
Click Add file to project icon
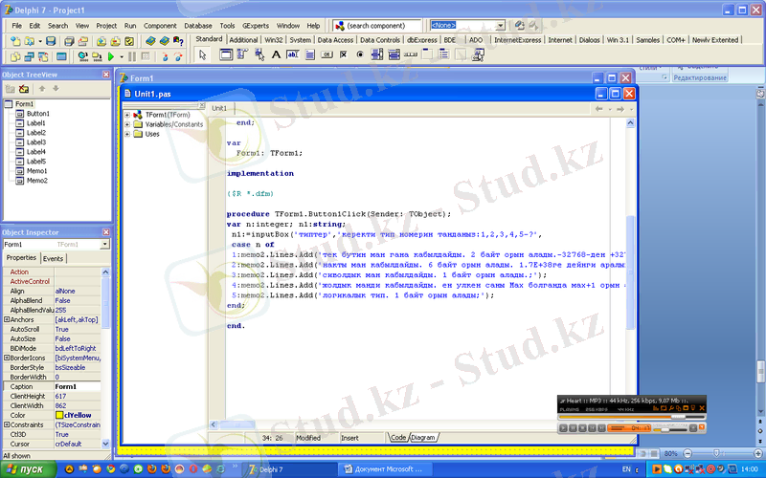tap(101, 41)
